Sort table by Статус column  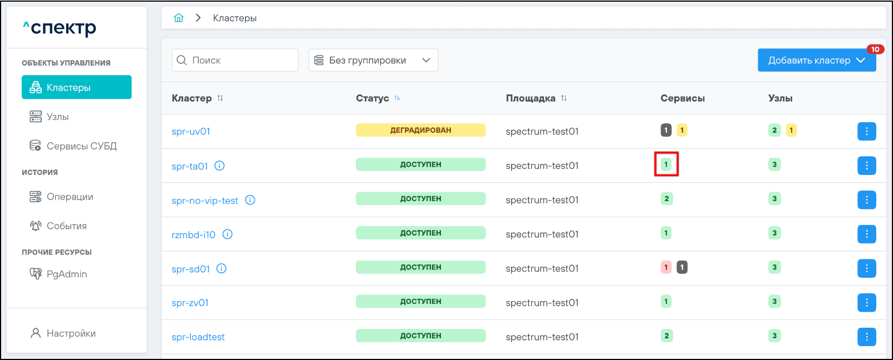[x=398, y=98]
